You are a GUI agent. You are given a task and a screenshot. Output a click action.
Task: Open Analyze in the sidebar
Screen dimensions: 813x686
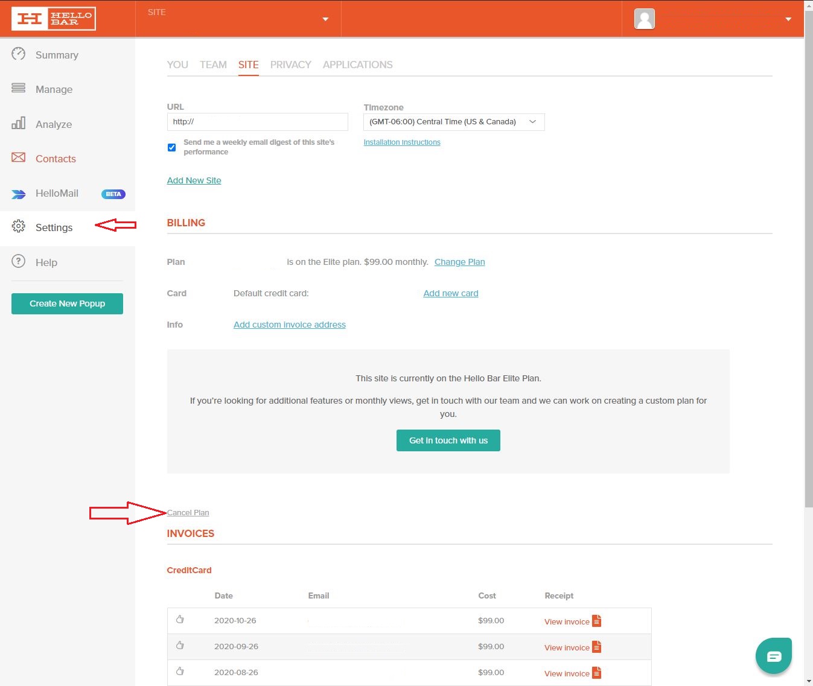point(54,124)
